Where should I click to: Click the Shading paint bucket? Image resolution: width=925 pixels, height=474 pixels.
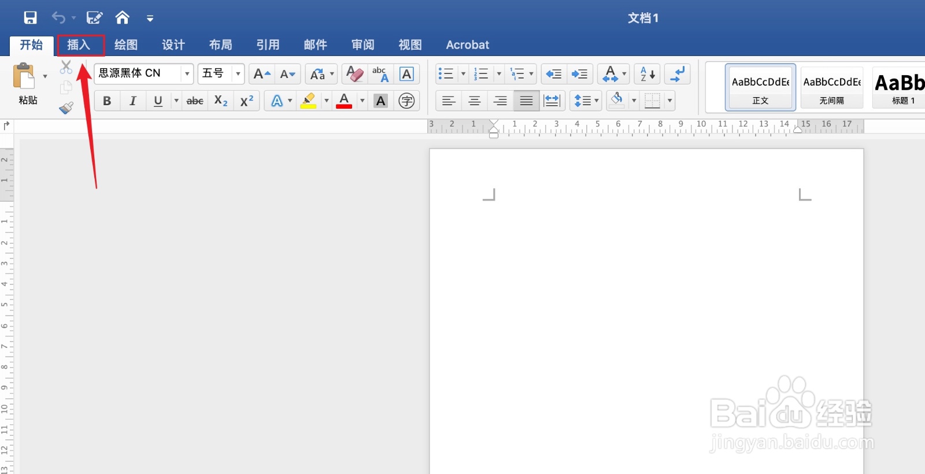(617, 101)
